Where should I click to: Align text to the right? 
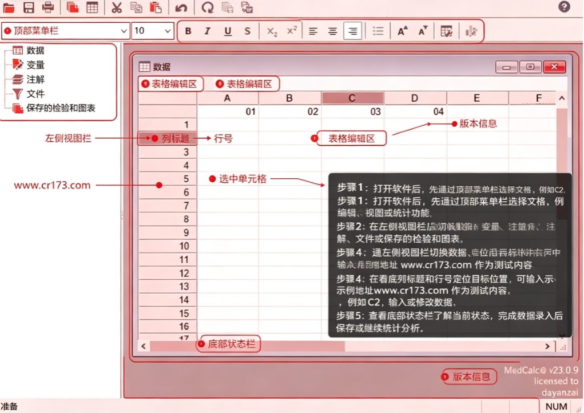tap(352, 31)
